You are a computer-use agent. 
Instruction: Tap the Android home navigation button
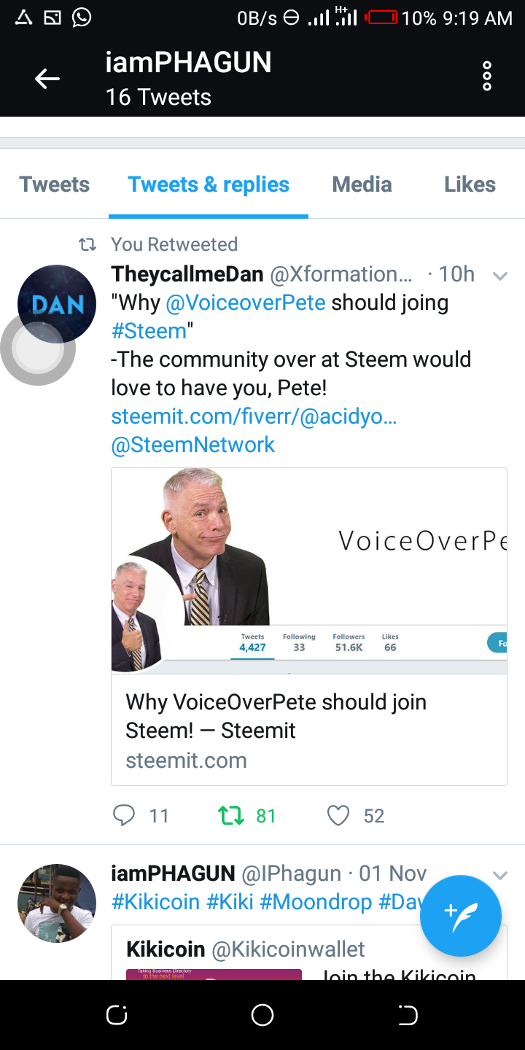262,1014
